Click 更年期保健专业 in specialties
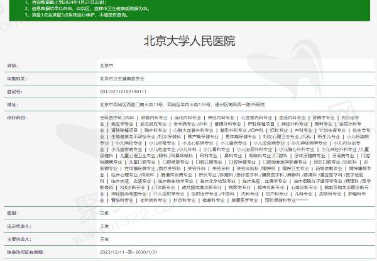Viewport: 377px width, 261px height. tap(241, 136)
